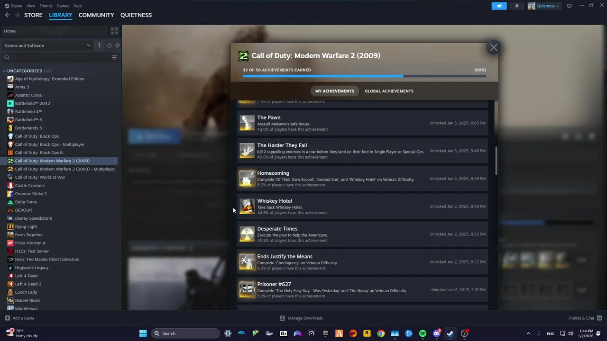Screen dimensions: 607x341
Task: Click the Counter-Strike 2 game icon
Action: click(10, 194)
